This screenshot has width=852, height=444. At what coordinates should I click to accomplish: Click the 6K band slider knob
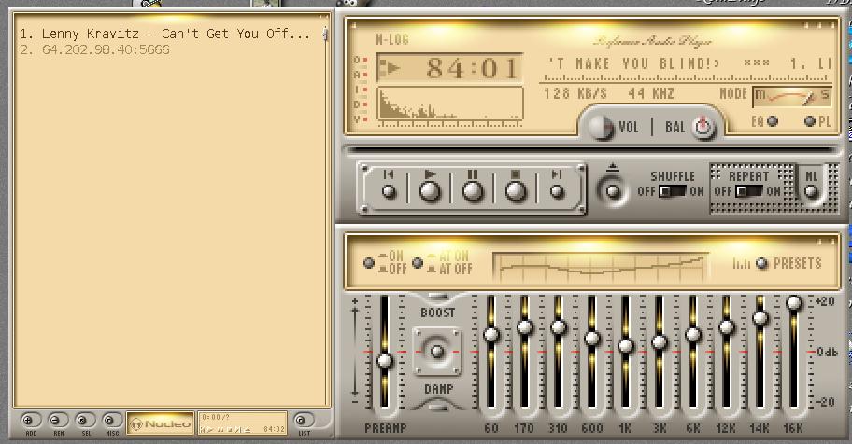[693, 334]
